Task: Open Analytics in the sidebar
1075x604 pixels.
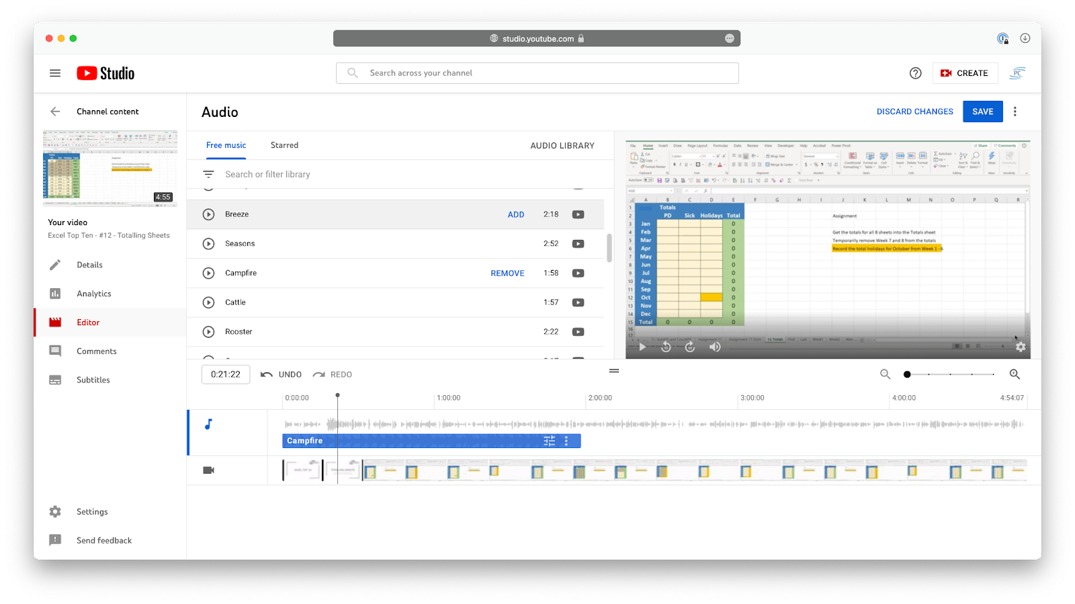Action: (93, 294)
